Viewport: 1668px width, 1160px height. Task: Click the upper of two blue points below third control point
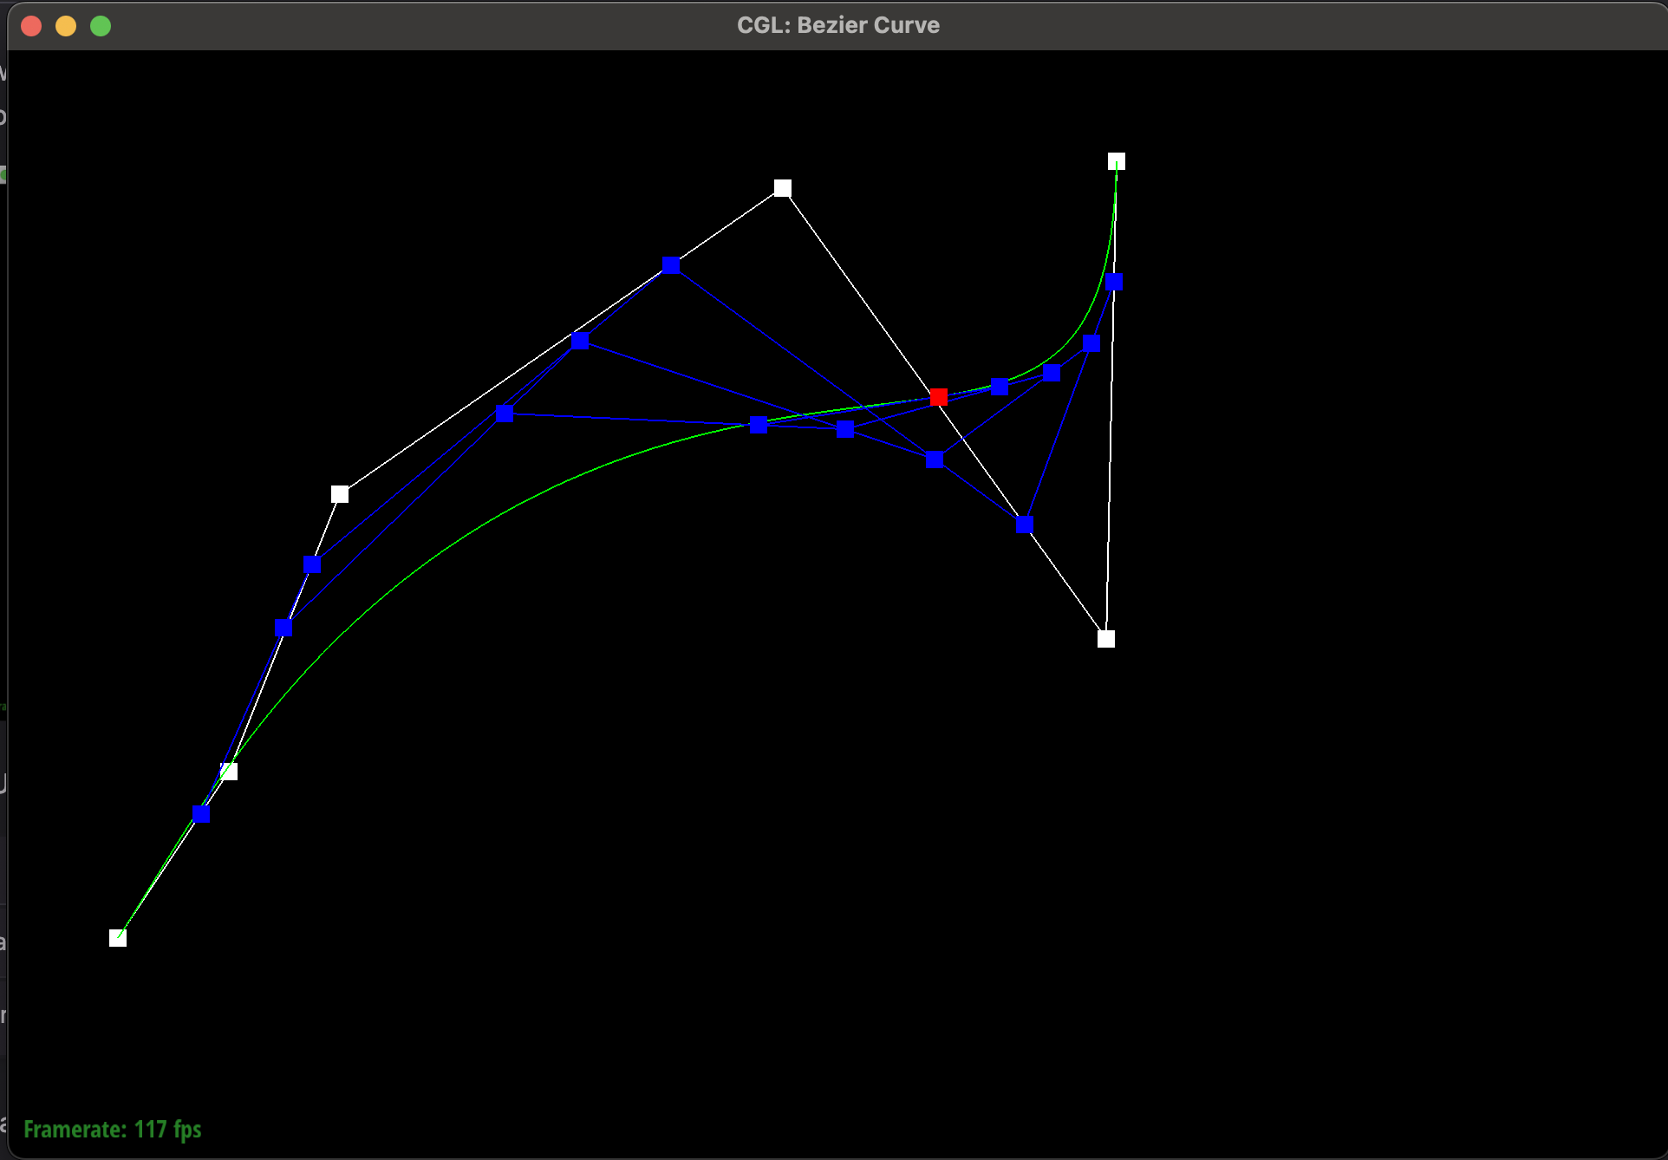(312, 565)
